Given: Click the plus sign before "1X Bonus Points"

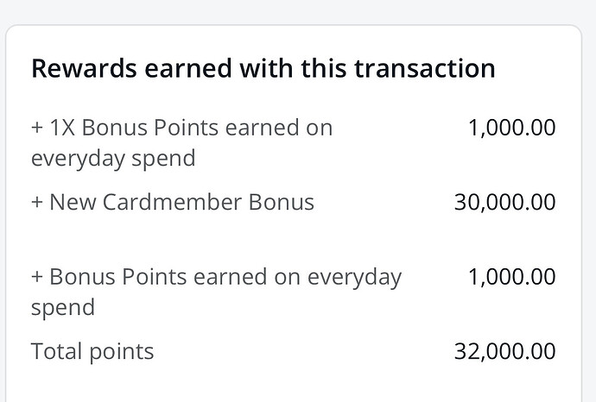Looking at the screenshot, I should tap(37, 129).
